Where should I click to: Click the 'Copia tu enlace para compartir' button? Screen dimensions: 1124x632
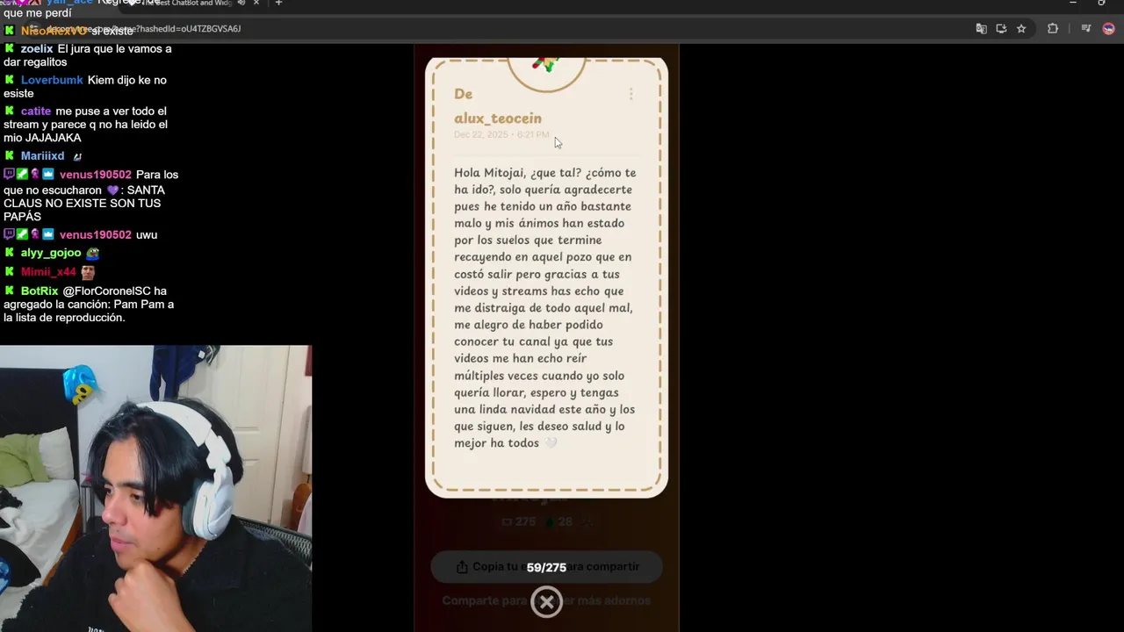[546, 567]
